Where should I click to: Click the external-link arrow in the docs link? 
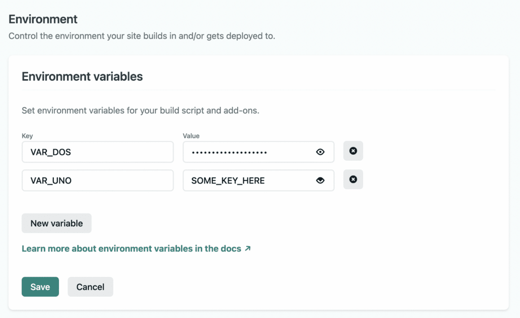coord(247,249)
